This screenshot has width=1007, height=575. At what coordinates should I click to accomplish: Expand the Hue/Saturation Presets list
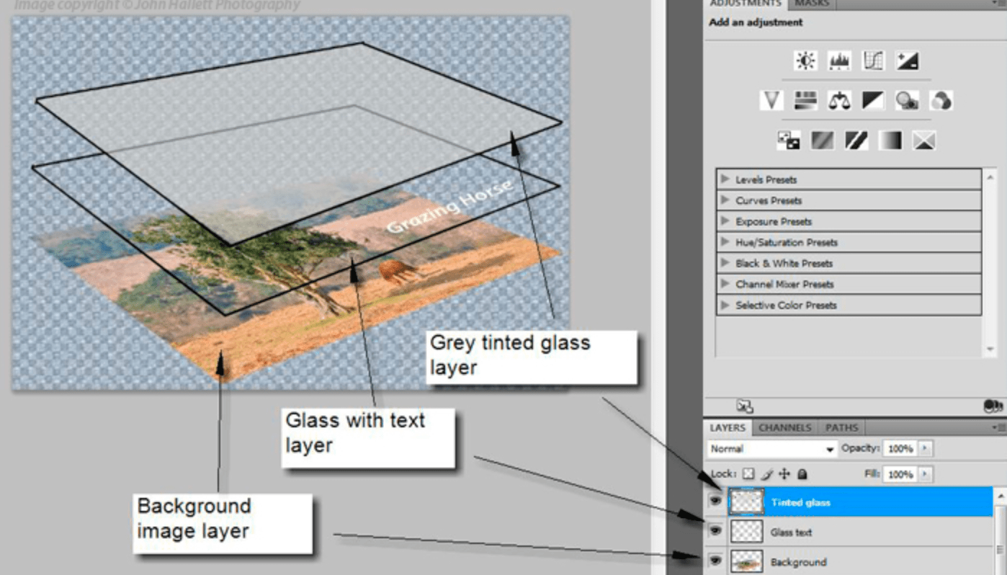click(725, 242)
